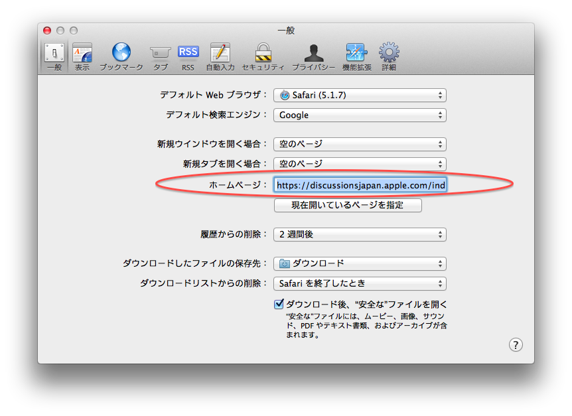This screenshot has height=416, width=572.
Task: Open the ダウンロードしたファイルの保存先 dropdown
Action: pyautogui.click(x=360, y=263)
